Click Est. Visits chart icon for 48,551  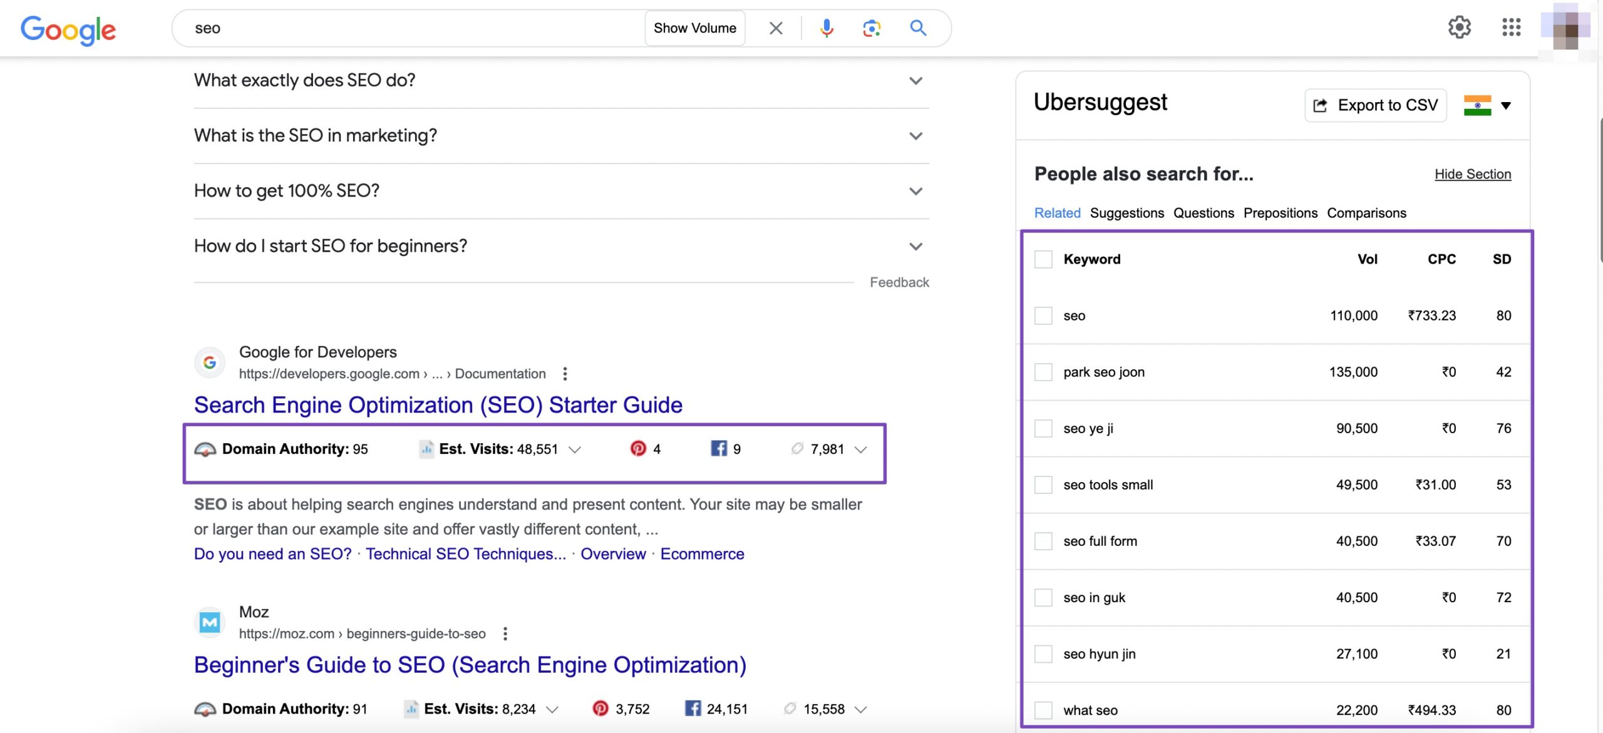426,449
